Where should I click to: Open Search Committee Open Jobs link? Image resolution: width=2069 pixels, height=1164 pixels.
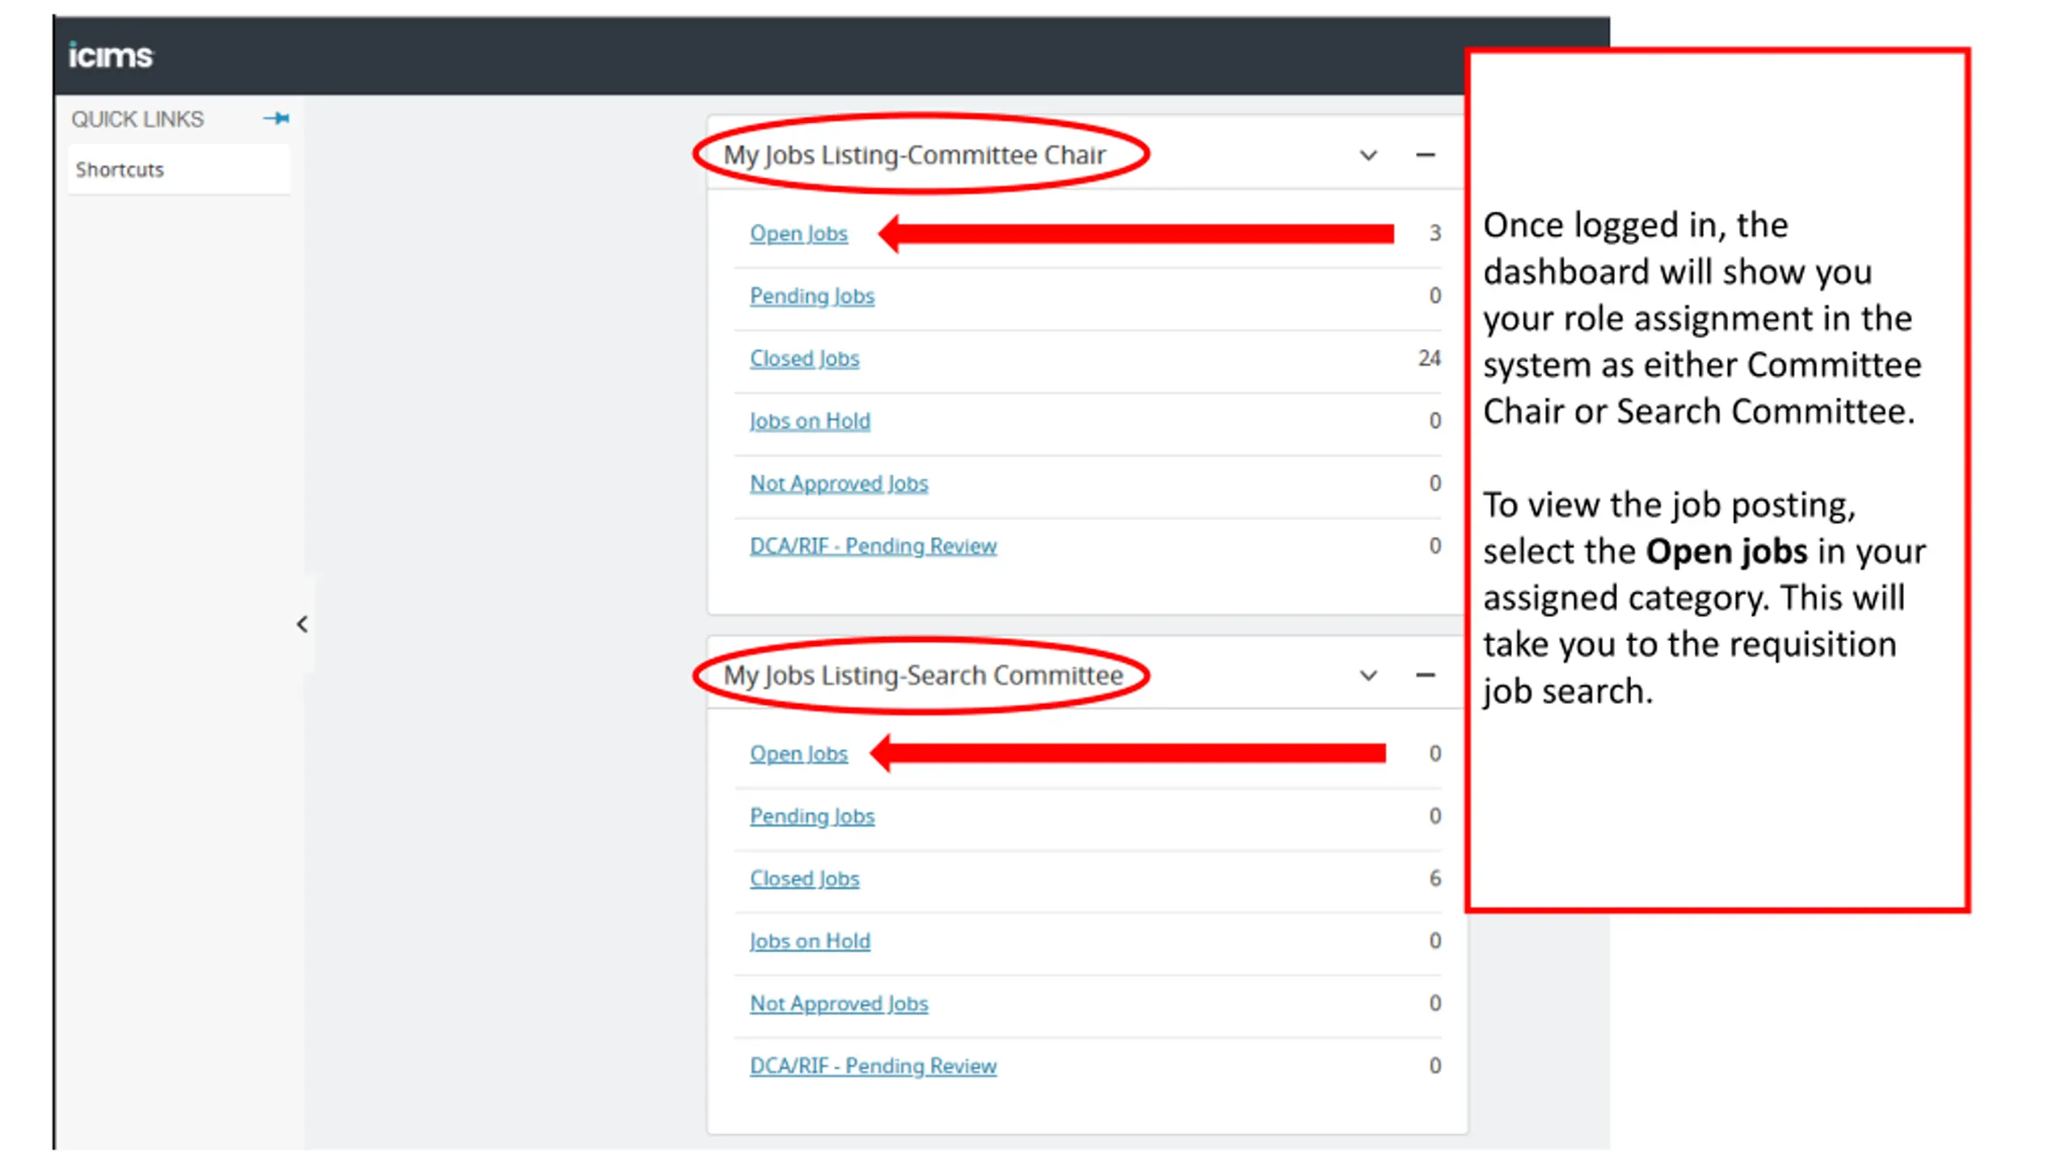click(x=799, y=753)
